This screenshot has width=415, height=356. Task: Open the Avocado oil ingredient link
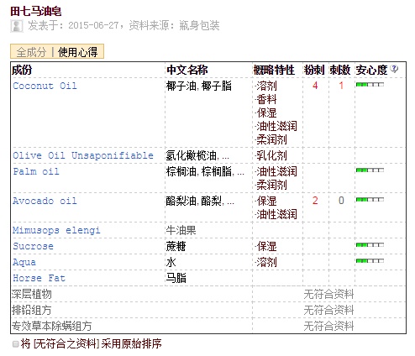click(x=45, y=201)
